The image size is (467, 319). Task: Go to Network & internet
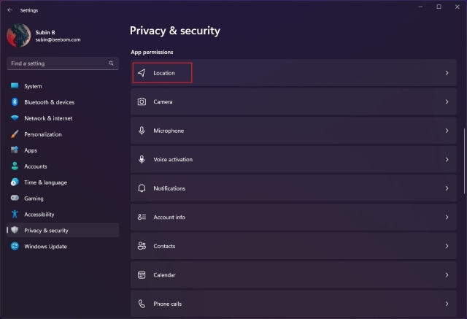pyautogui.click(x=63, y=118)
